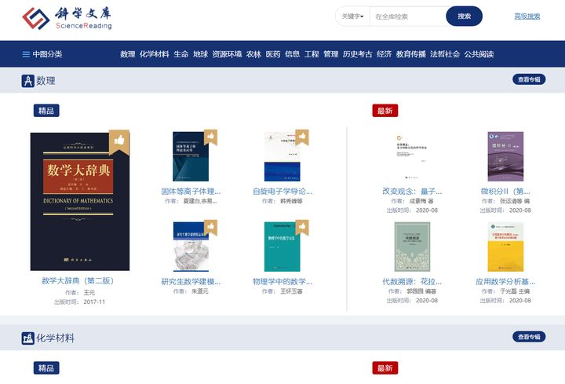This screenshot has height=384, width=565.
Task: Click the ScienceReading logo icon
Action: click(35, 18)
